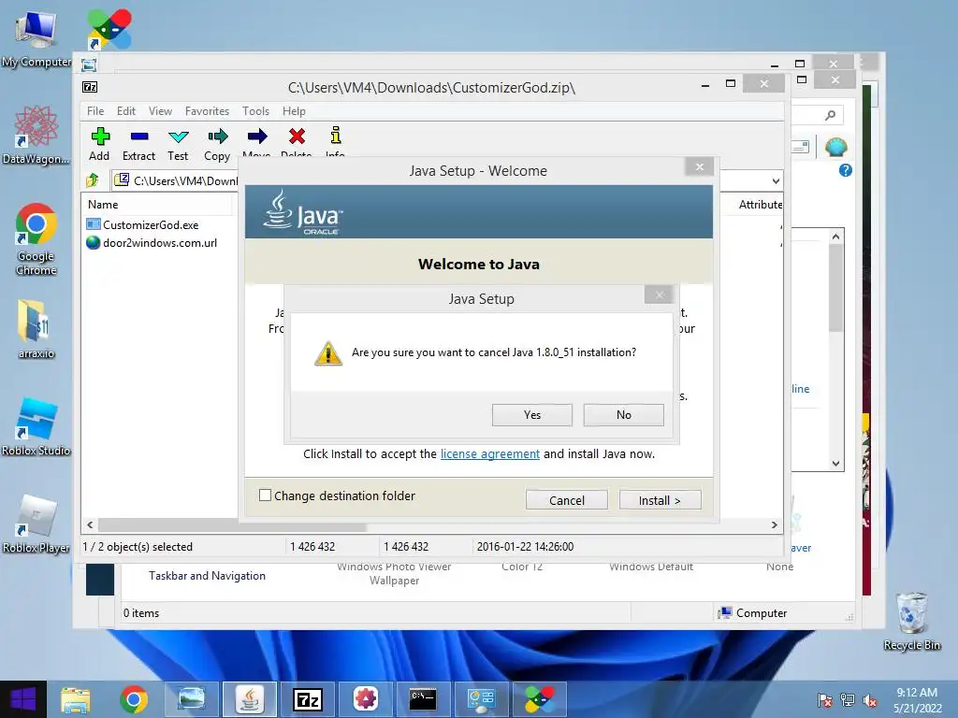Viewport: 958px width, 718px height.
Task: Click the Copy toolbar icon
Action: tap(217, 136)
